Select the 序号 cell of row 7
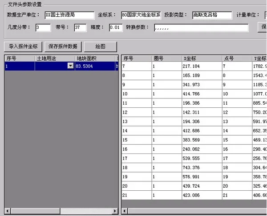Viewport: 267px width, 216px height. [137, 66]
